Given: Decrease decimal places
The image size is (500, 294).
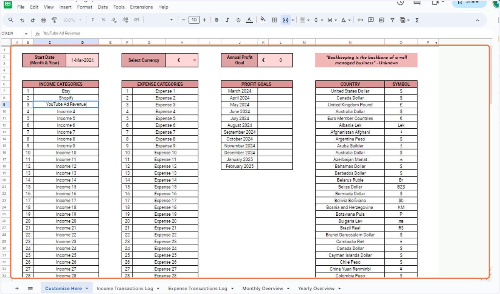Looking at the screenshot, I should [x=114, y=20].
